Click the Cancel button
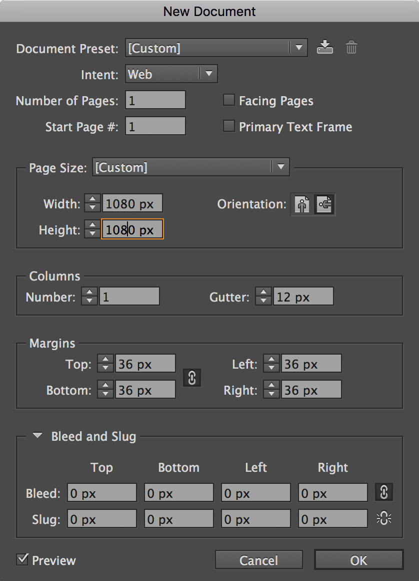The width and height of the screenshot is (419, 581). pyautogui.click(x=258, y=560)
